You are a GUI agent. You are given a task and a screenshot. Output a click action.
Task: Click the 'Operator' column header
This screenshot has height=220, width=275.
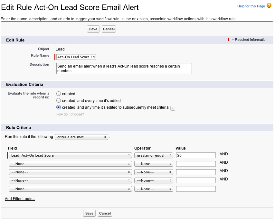click(142, 148)
